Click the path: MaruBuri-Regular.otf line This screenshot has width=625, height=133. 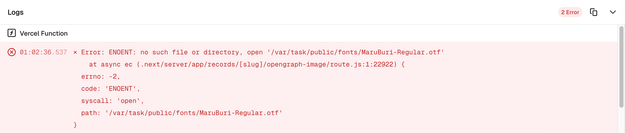182,113
